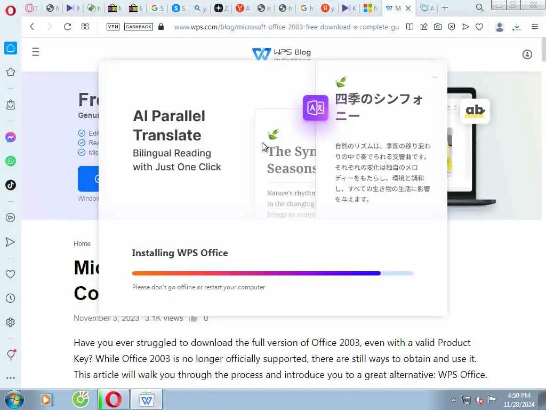
Task: Open WhatsApp in Opera sidebar
Action: [11, 161]
